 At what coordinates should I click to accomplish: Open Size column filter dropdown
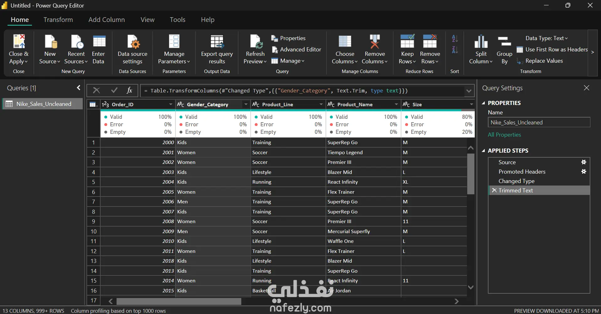point(472,104)
